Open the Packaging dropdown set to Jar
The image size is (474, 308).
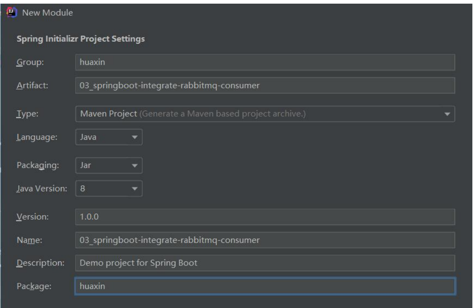109,165
